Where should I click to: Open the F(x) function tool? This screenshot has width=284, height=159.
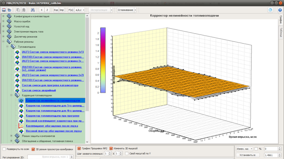71,10
